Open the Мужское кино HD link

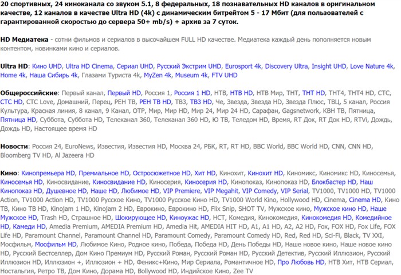[340, 209]
